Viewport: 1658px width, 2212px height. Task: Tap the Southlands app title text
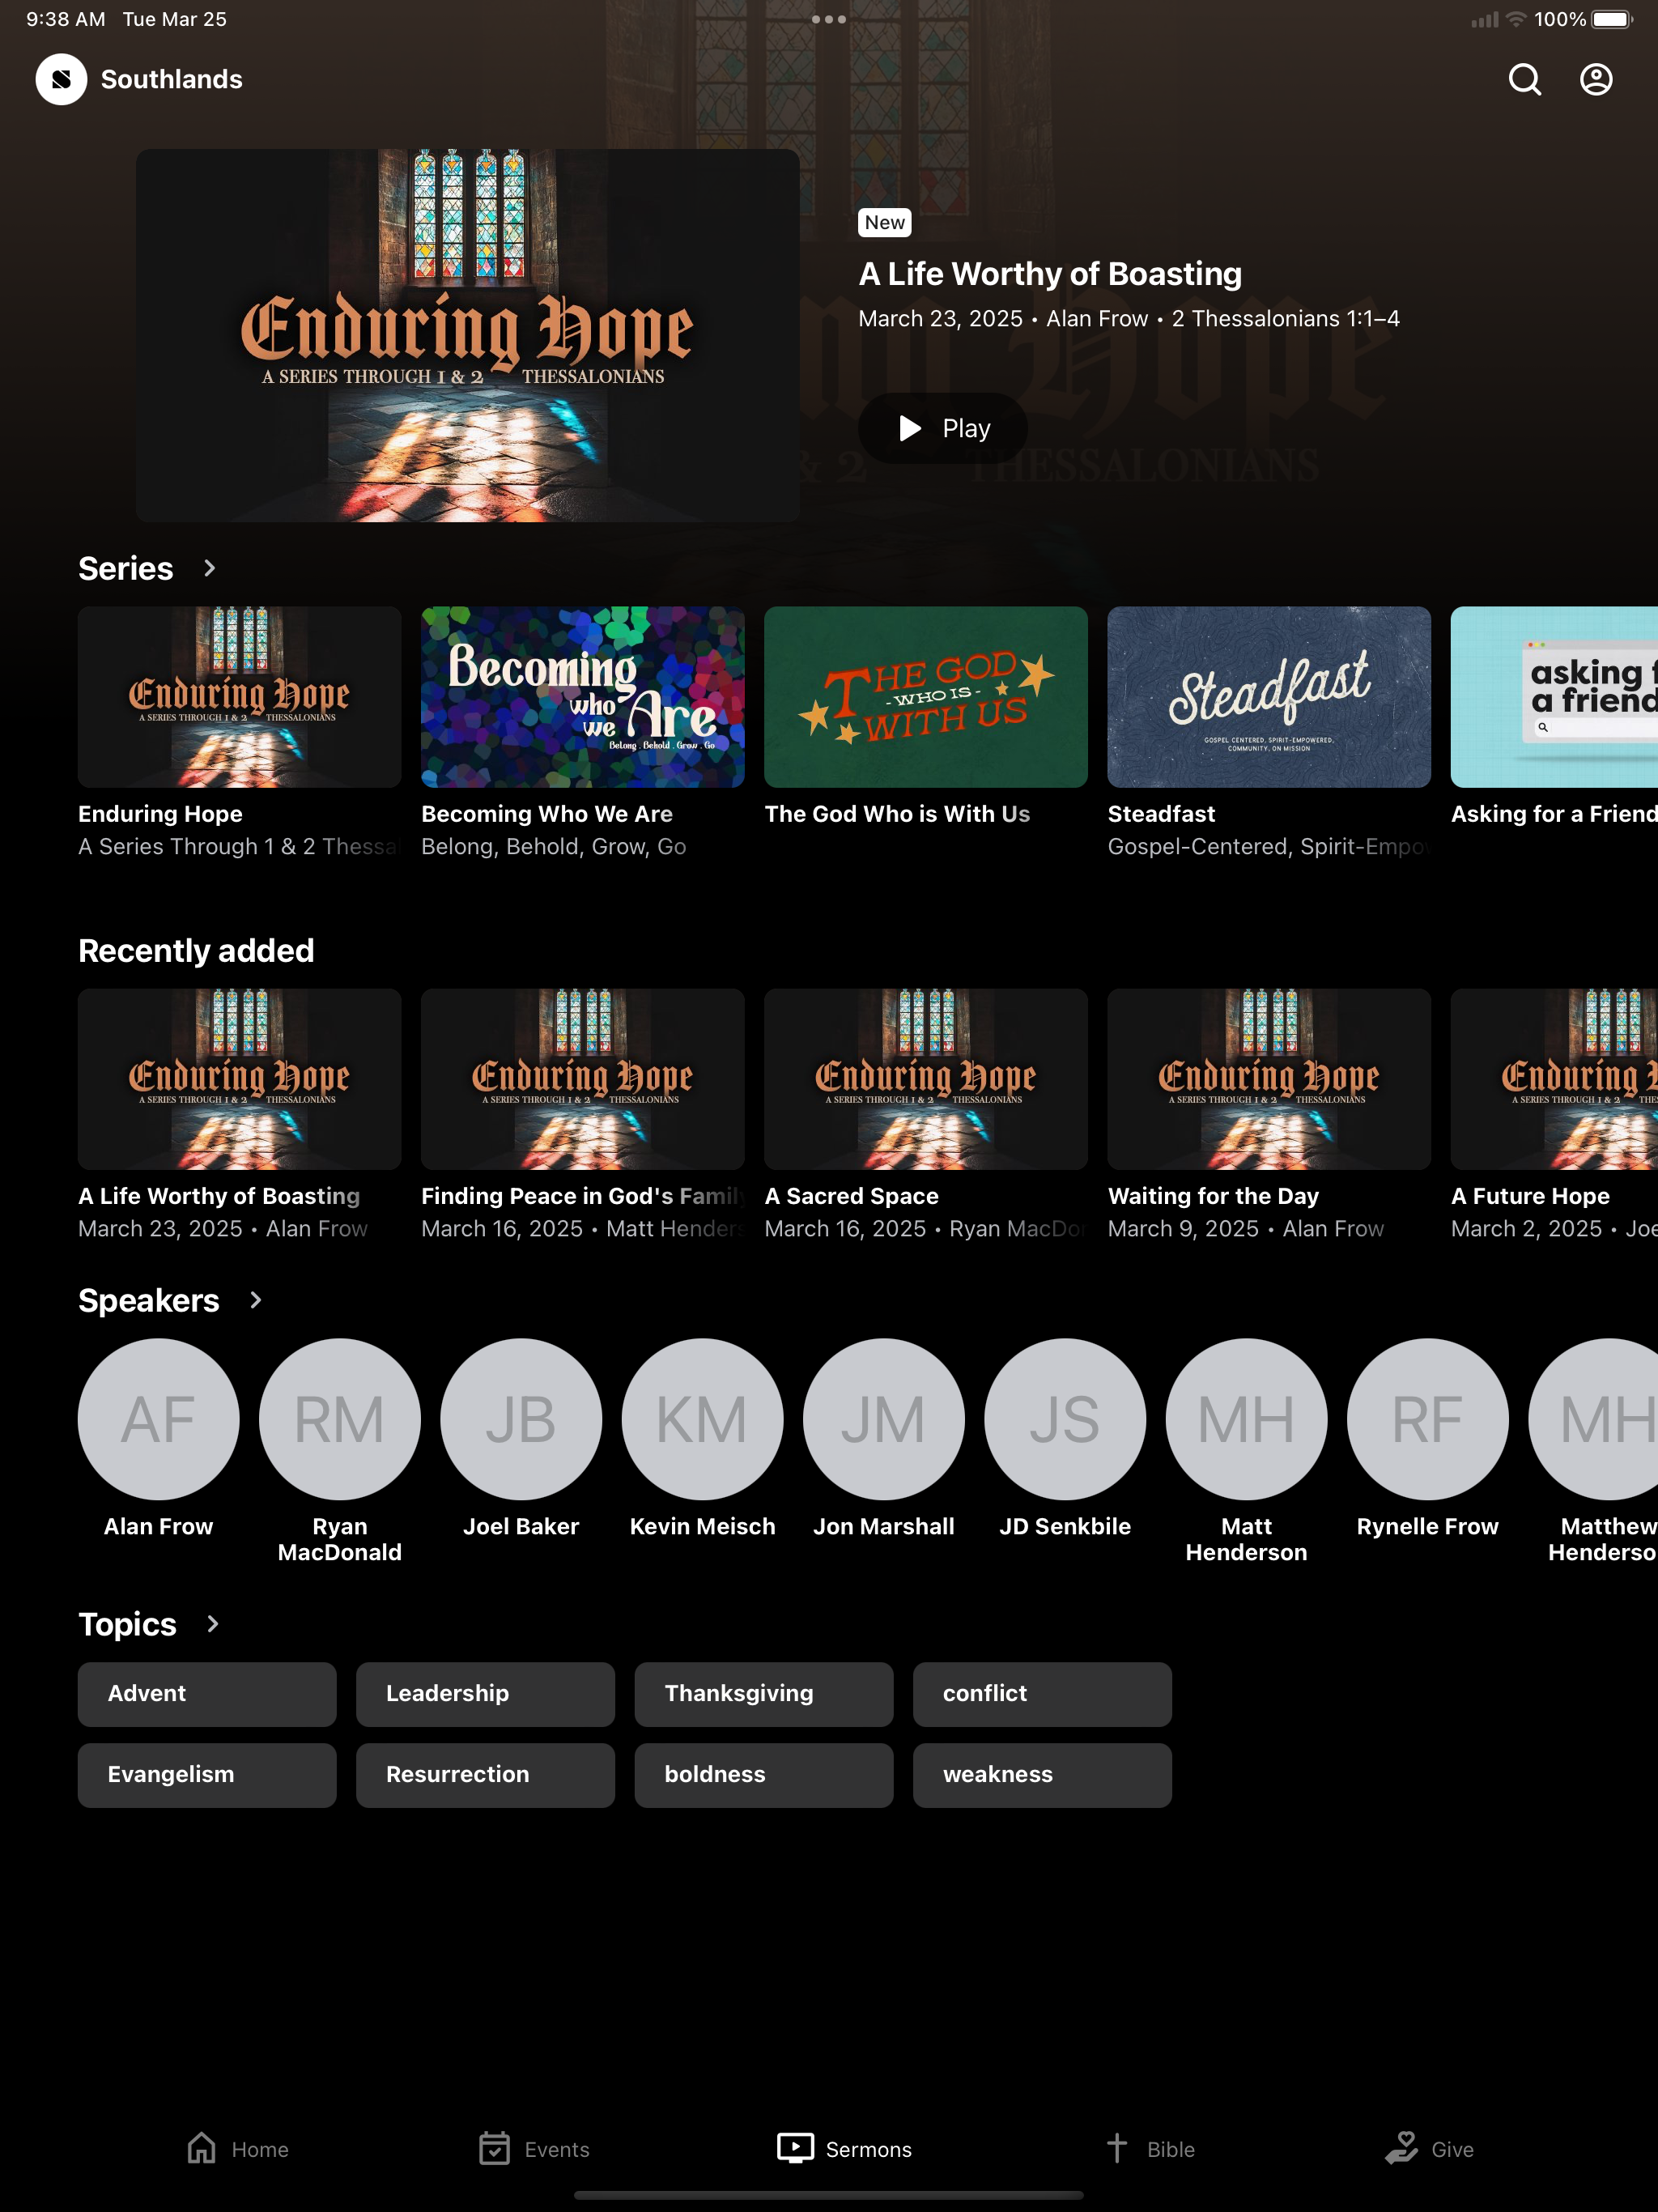click(172, 79)
